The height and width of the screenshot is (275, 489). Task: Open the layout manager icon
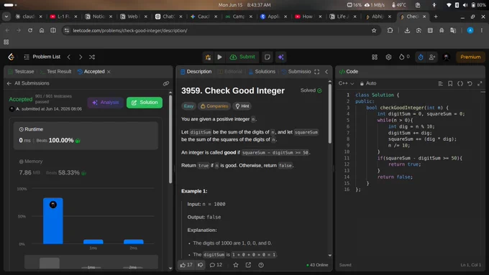click(x=375, y=57)
